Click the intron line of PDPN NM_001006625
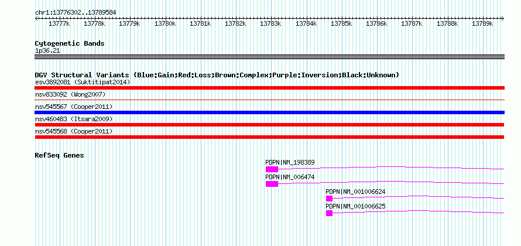Viewport: 521px width, 246px height. pos(419,211)
